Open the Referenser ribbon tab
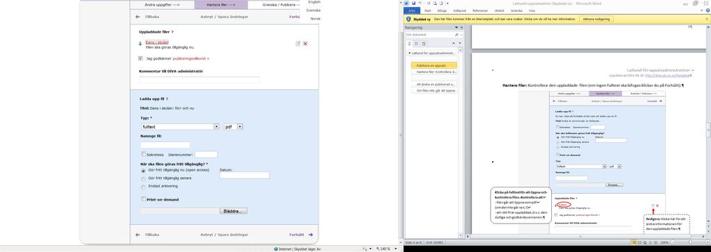Viewport: 711px width, 252px height. coord(480,10)
